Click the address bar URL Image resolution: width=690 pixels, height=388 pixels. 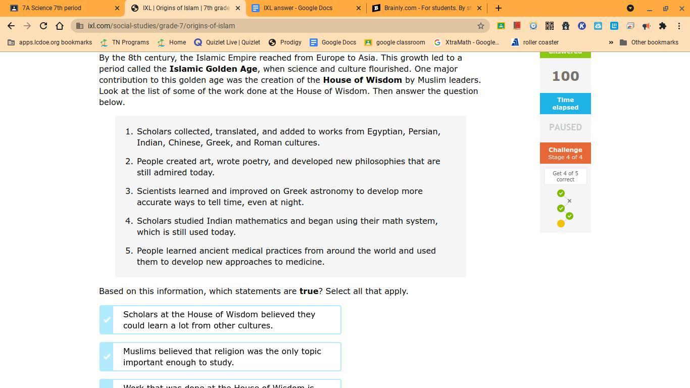161,26
